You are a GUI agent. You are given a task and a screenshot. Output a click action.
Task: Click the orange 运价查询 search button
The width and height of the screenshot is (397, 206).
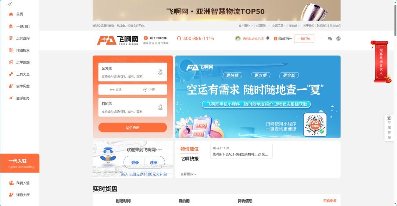[133, 127]
